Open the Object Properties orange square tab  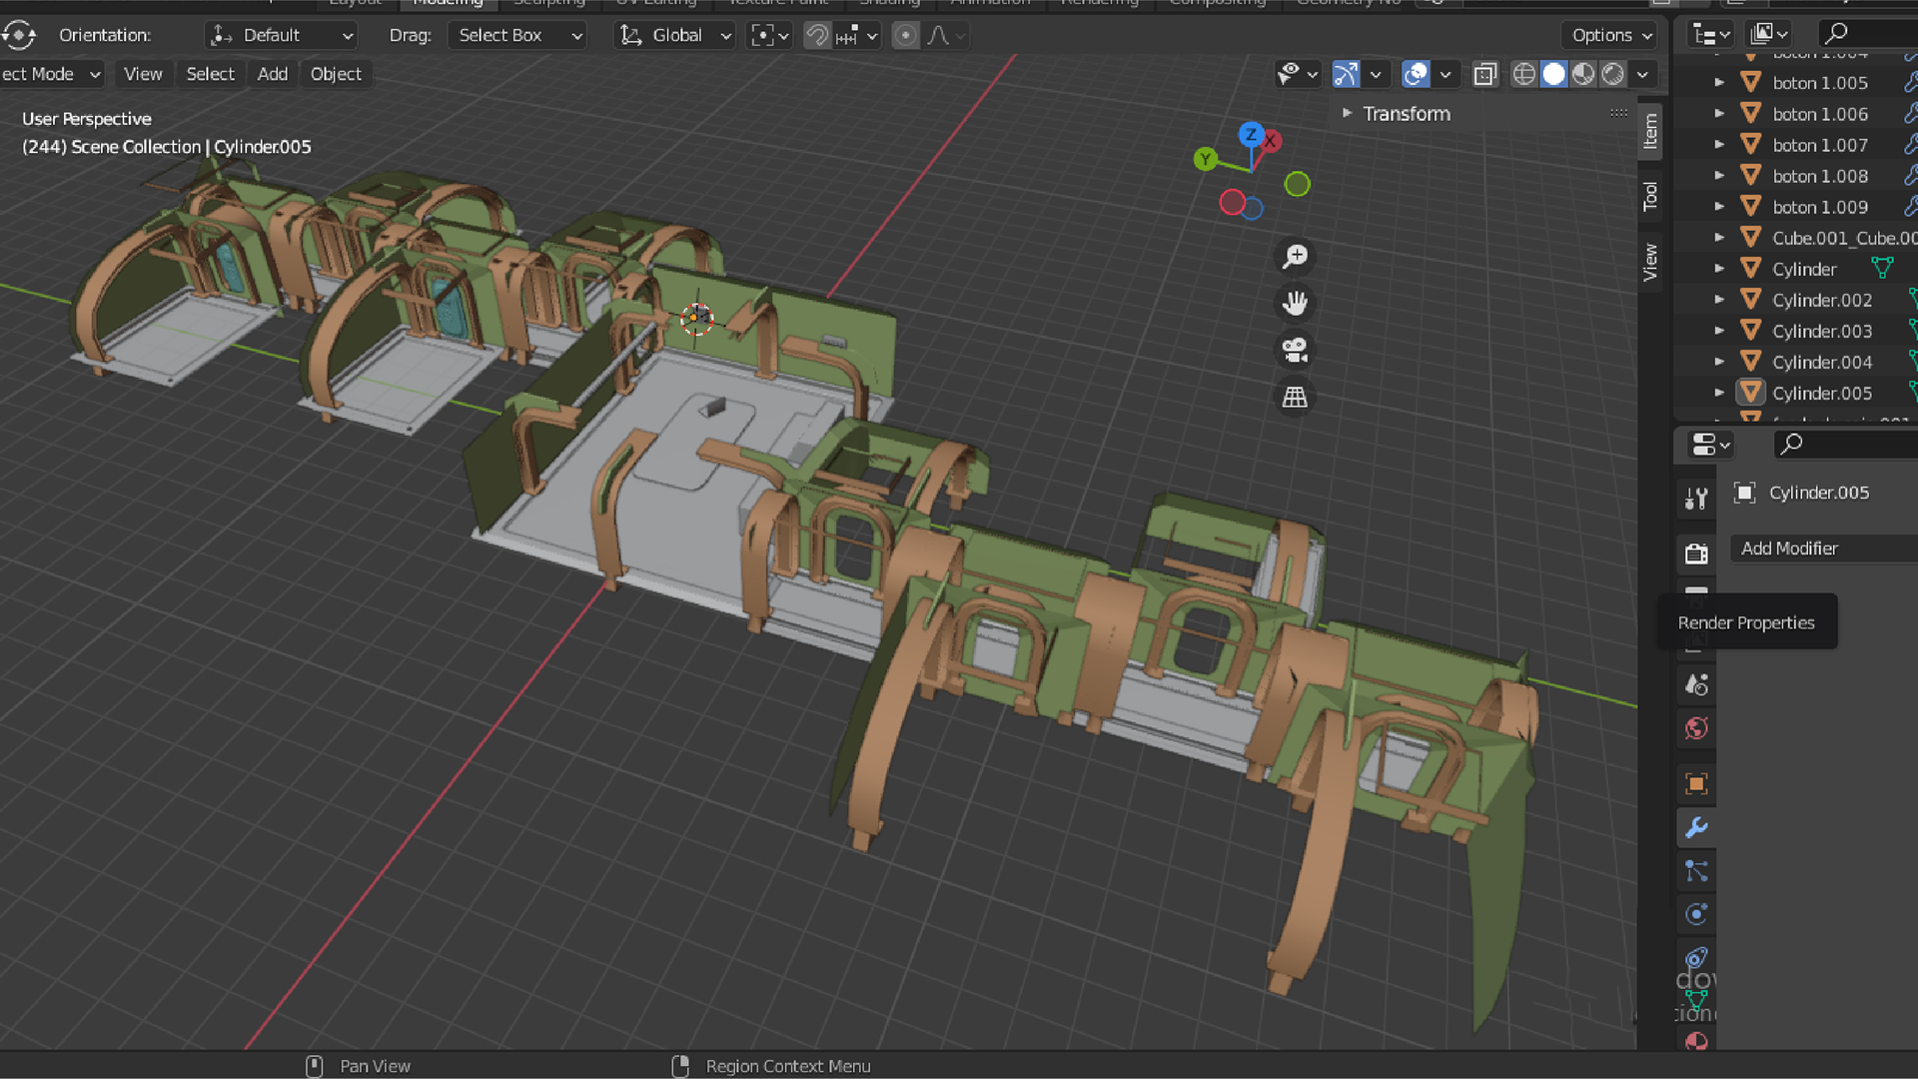click(x=1696, y=784)
